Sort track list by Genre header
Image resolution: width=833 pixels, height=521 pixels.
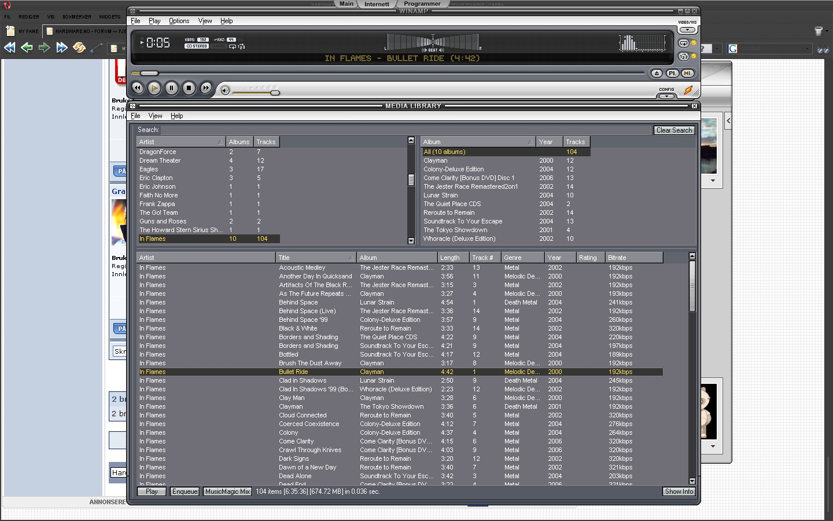pyautogui.click(x=522, y=258)
